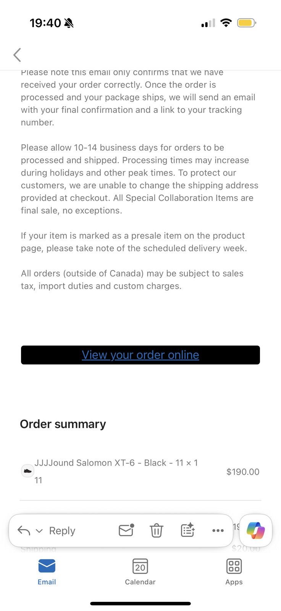This screenshot has width=281, height=611.
Task: Tap the Wi-Fi status icon
Action: click(x=226, y=23)
